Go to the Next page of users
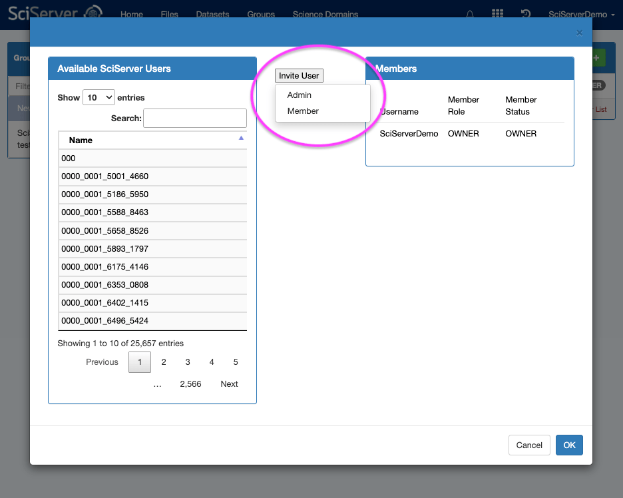Viewport: 623px width, 498px height. coord(229,384)
